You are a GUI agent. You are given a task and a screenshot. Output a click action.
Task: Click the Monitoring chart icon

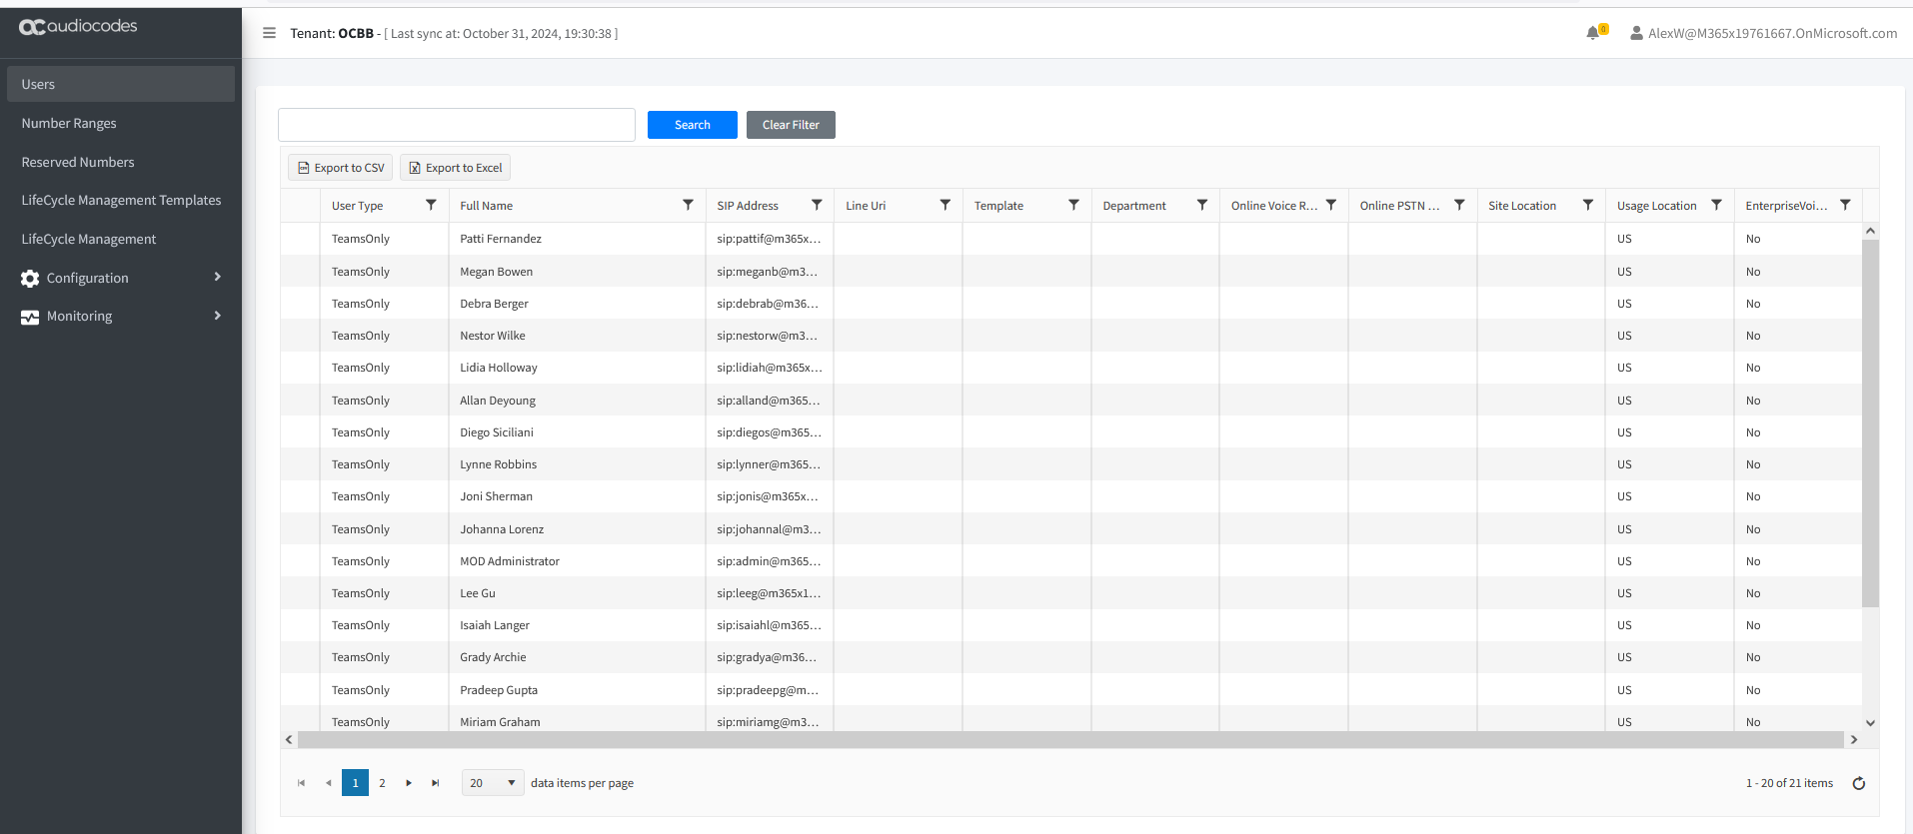[30, 317]
